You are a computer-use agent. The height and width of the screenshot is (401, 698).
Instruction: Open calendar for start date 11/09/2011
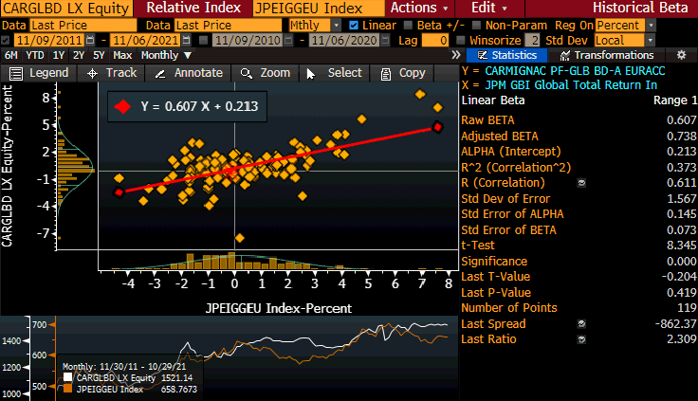(90, 41)
